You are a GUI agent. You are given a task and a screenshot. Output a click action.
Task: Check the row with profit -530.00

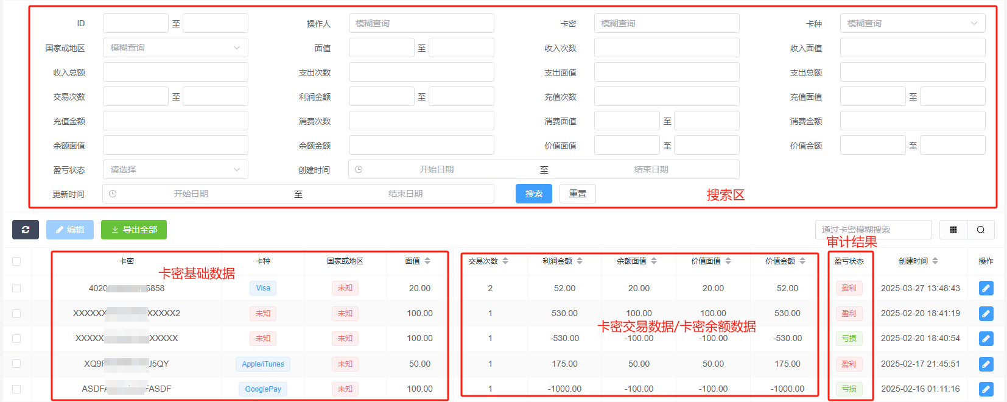pos(16,339)
